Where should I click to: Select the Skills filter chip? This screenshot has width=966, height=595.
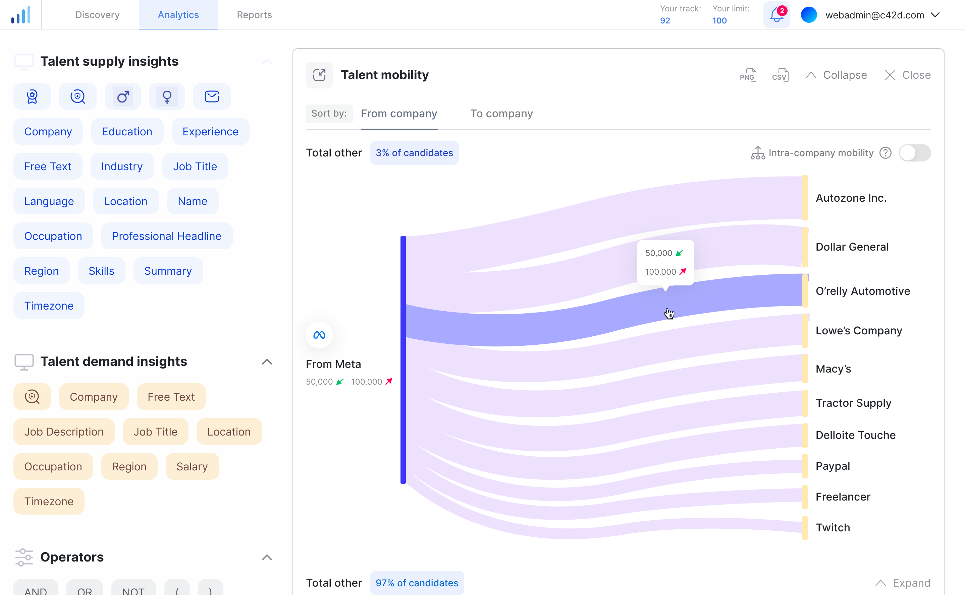[x=101, y=271]
